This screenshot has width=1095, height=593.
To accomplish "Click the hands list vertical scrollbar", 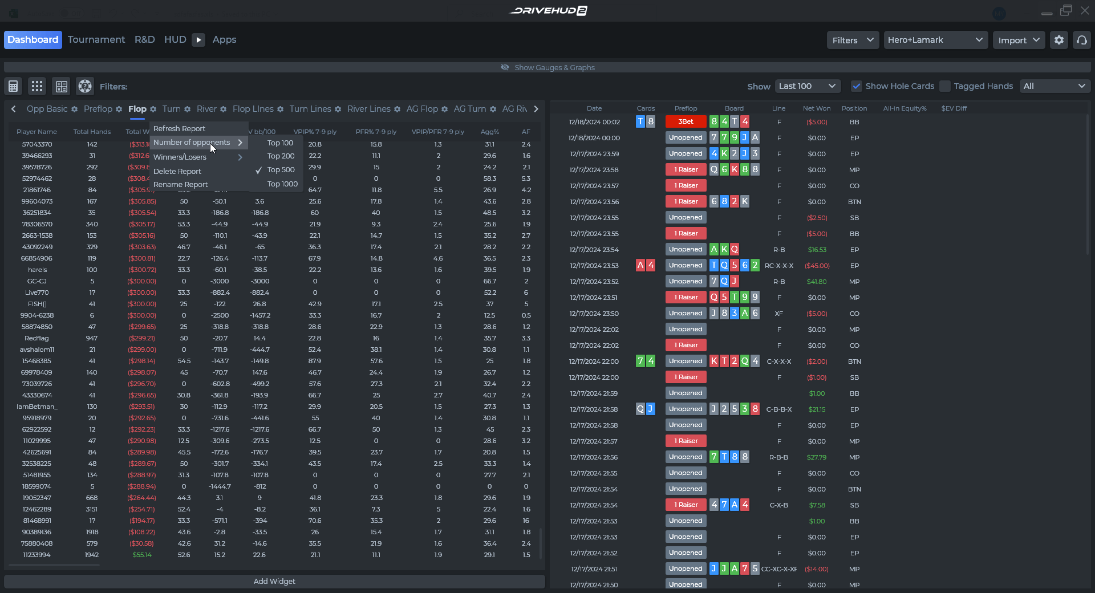I will 1088,184.
